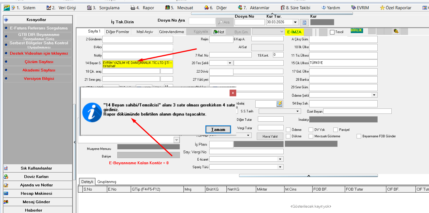Enable the Tescil checkbox
The width and height of the screenshot is (429, 213).
click(x=332, y=32)
